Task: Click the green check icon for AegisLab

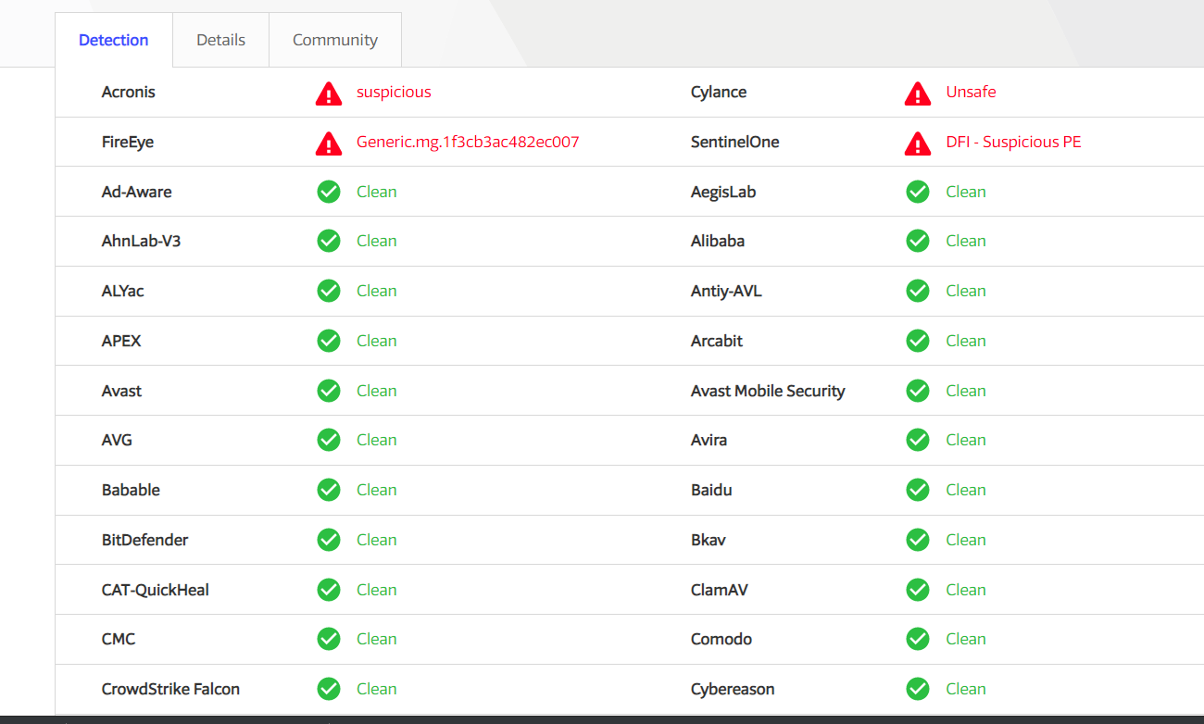Action: click(x=918, y=192)
